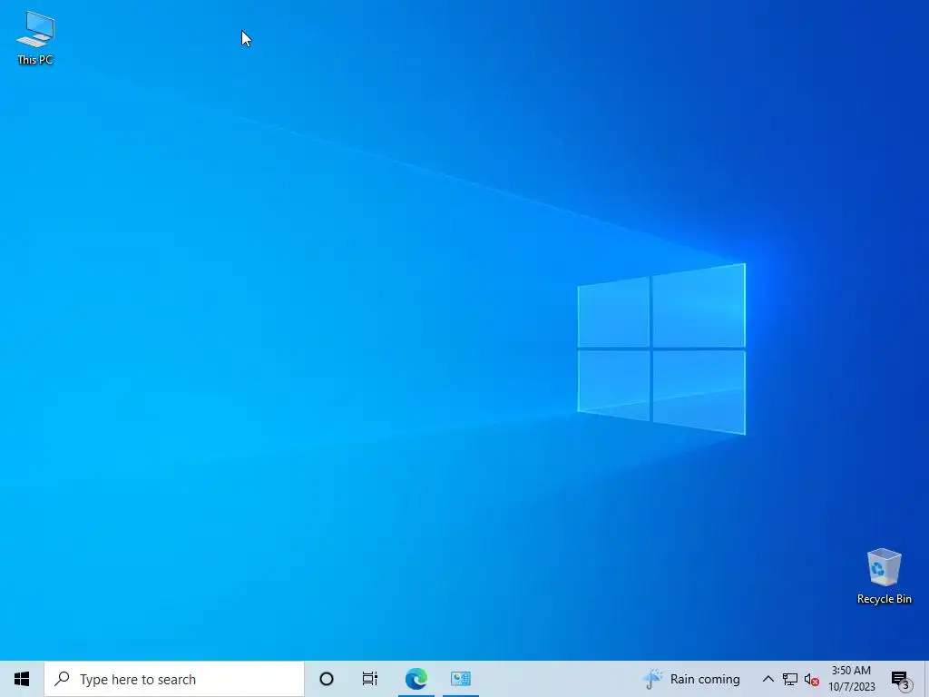Viewport: 929px width, 697px height.
Task: Open Task View from the taskbar
Action: (x=370, y=679)
